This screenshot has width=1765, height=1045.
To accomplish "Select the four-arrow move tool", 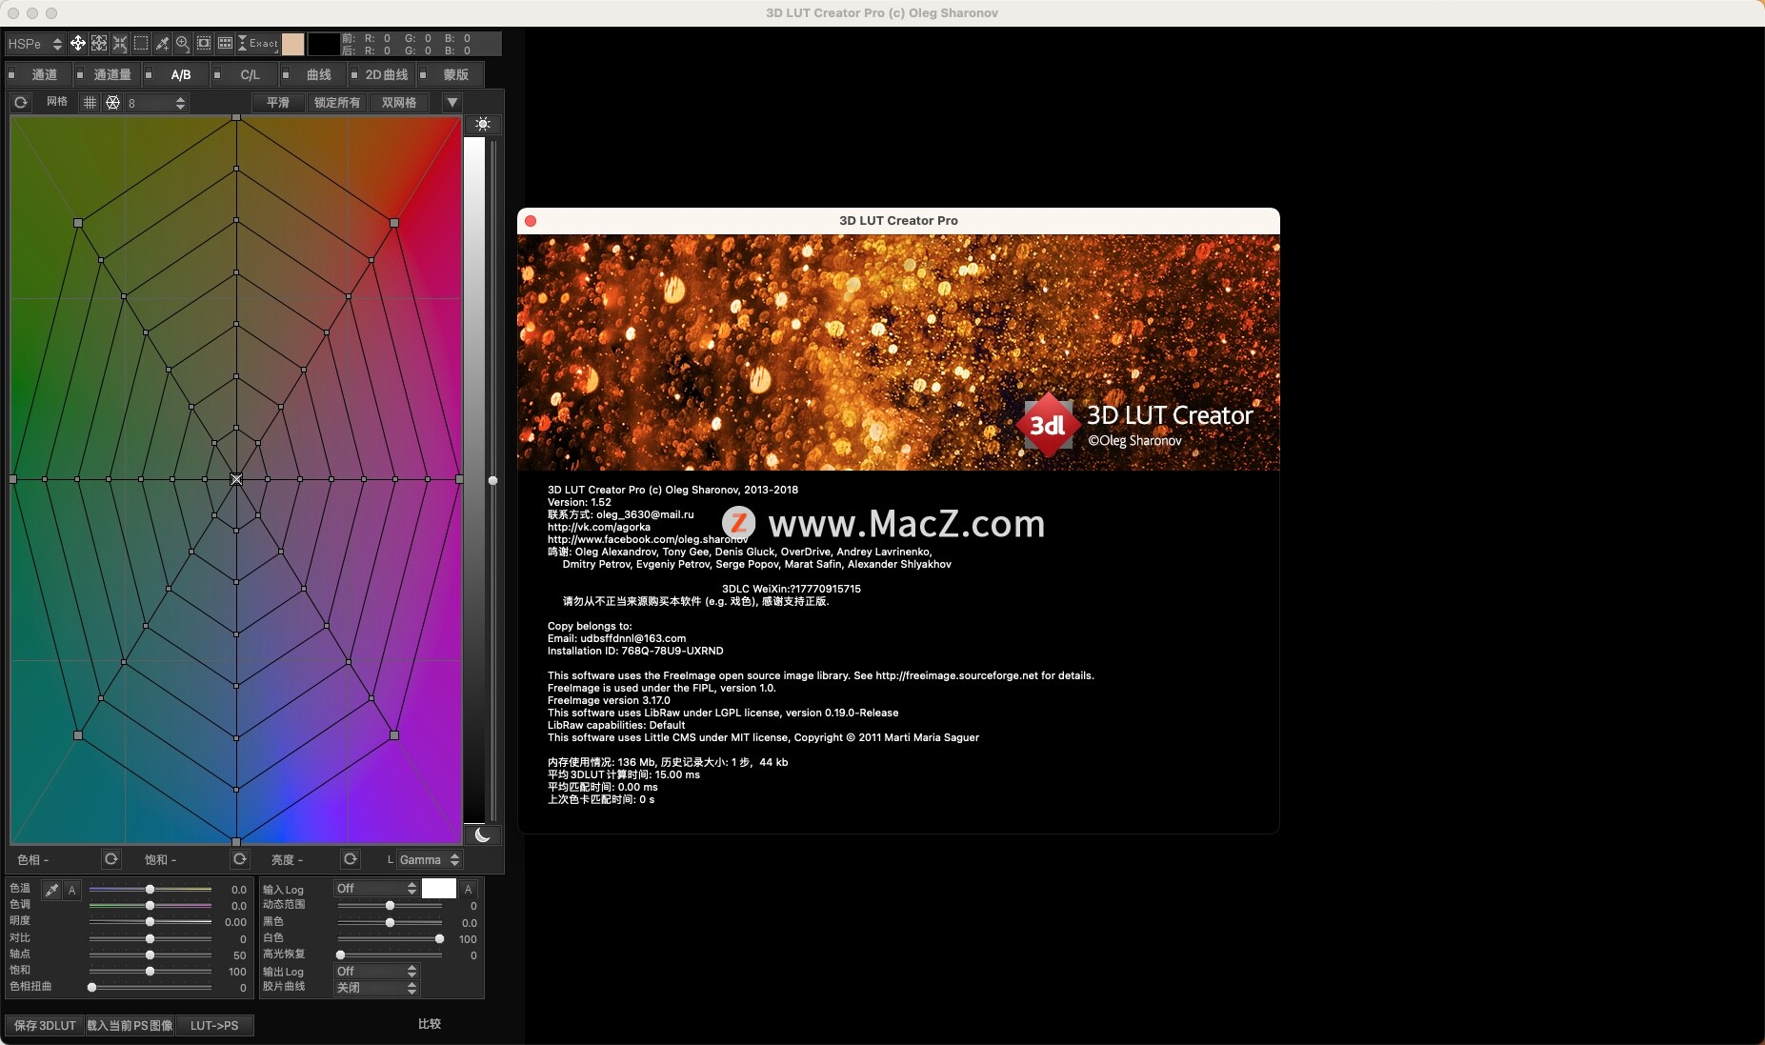I will (x=77, y=43).
